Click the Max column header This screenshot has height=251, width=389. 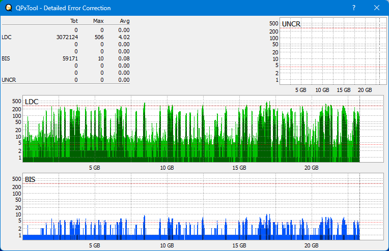click(98, 21)
